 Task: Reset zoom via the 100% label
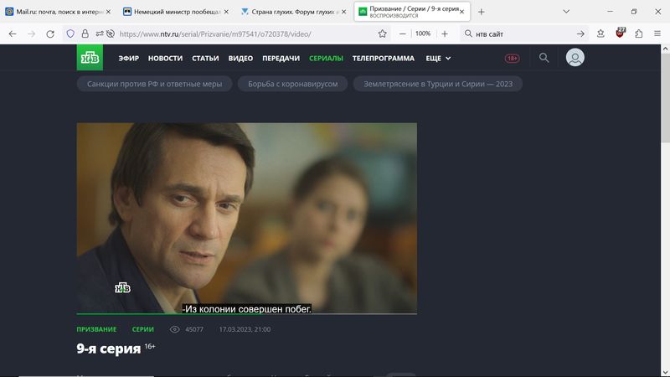[423, 34]
